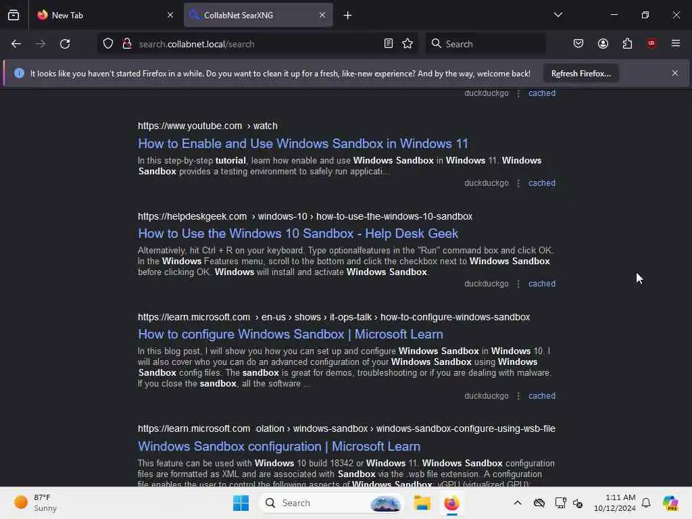The height and width of the screenshot is (519, 692).
Task: Open Firefox View recent browsing icon
Action: coord(14,15)
